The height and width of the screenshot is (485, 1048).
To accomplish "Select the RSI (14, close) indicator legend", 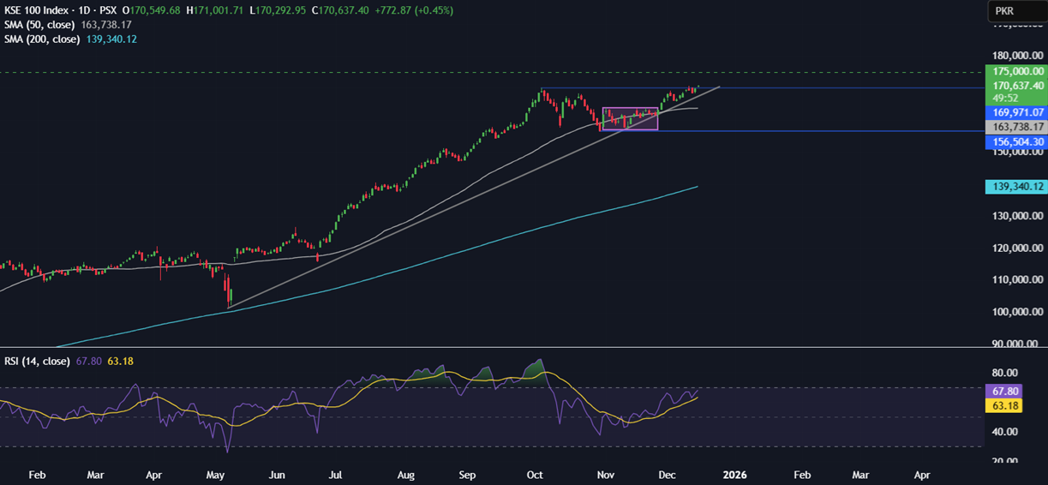I will pos(35,361).
